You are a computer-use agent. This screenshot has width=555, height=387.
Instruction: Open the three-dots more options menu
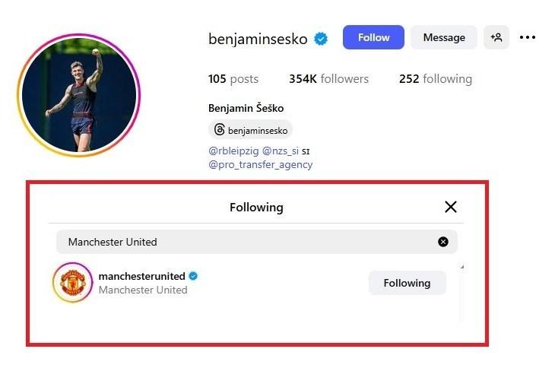click(528, 37)
